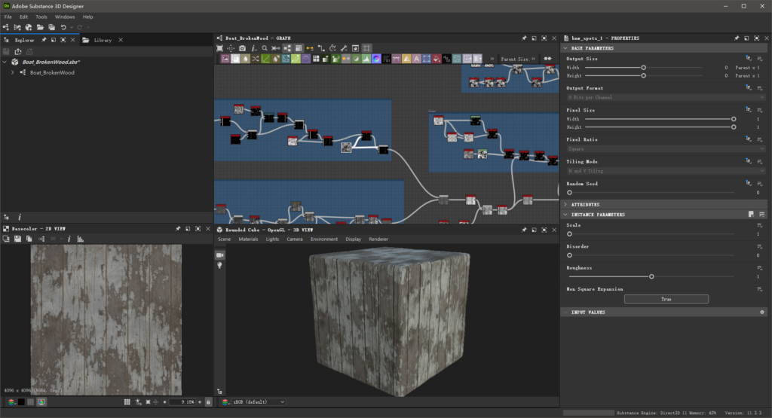Collapse the Base Parameters section
The image size is (772, 418).
tap(565, 48)
